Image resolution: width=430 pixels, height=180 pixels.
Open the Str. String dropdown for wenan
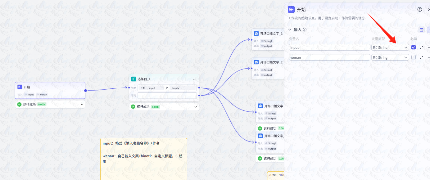(390, 57)
